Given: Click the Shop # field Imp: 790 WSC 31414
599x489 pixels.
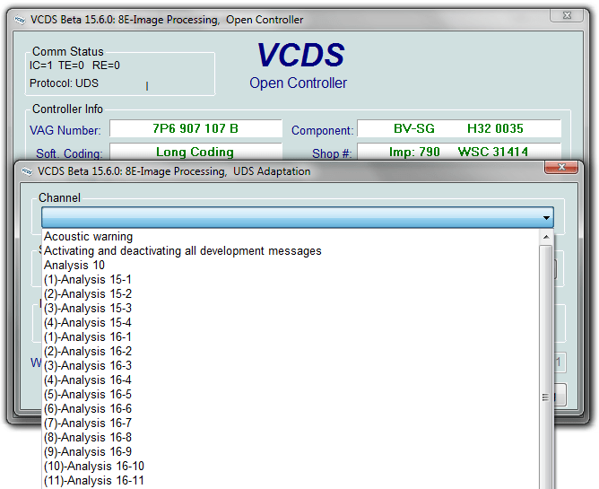Looking at the screenshot, I should (x=459, y=152).
